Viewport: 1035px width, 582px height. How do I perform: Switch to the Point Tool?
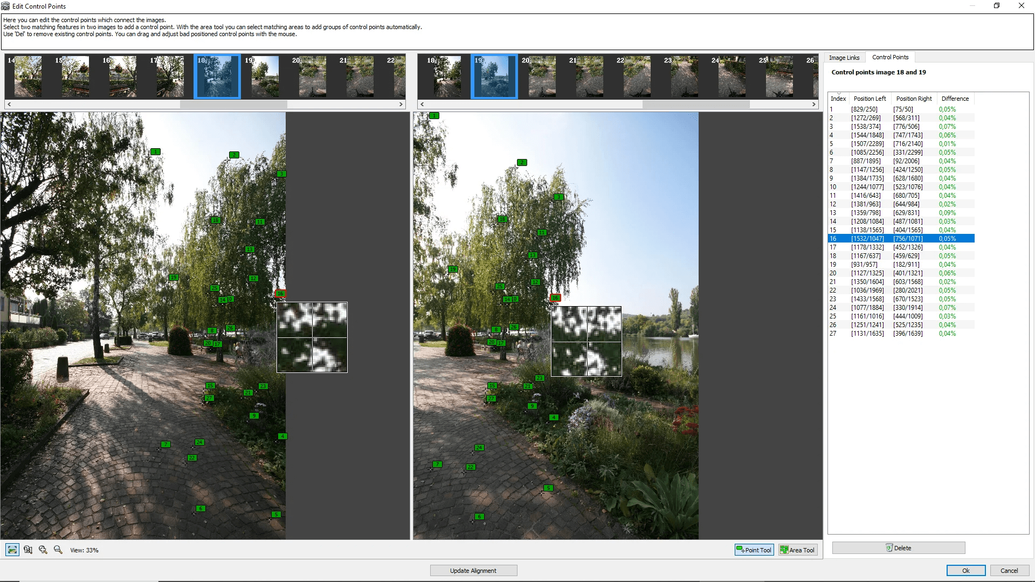pos(754,550)
